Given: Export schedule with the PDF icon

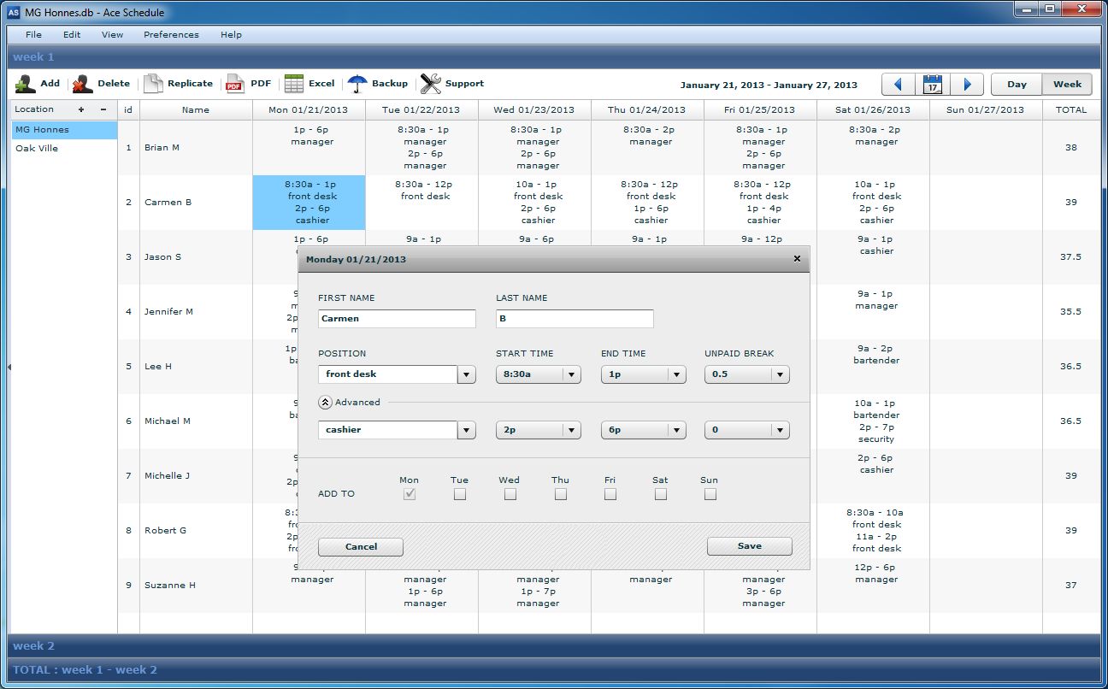Looking at the screenshot, I should click(234, 84).
